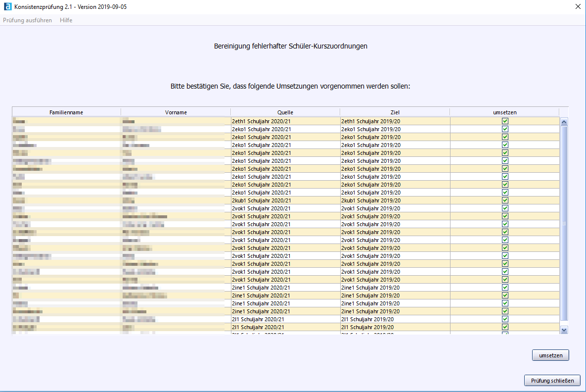Click the vertical scrollbar thumb of the table

[564, 223]
